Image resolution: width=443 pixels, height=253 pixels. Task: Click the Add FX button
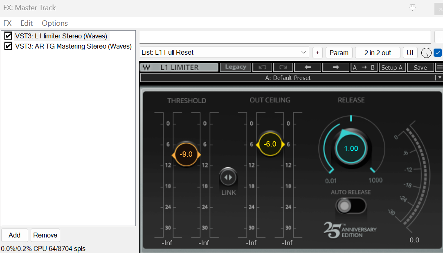tap(14, 235)
